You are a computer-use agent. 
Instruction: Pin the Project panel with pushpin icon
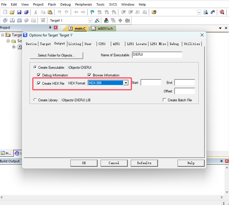tap(50, 28)
